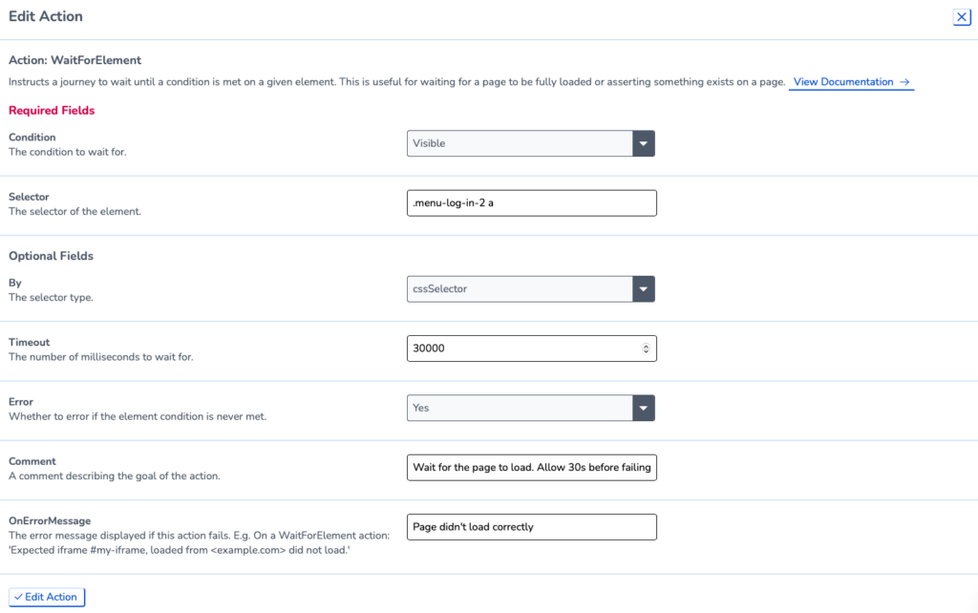The width and height of the screenshot is (978, 613).
Task: Click the Timeout field showing 30000
Action: pyautogui.click(x=531, y=349)
